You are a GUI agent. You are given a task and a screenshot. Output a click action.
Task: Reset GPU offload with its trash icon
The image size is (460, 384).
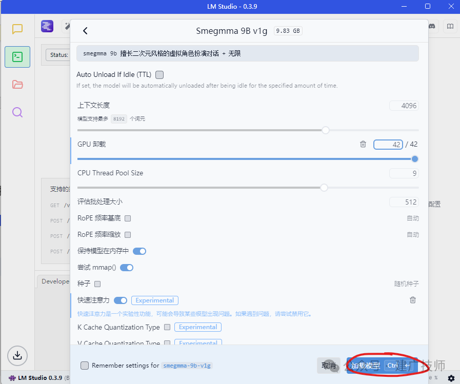click(x=363, y=144)
